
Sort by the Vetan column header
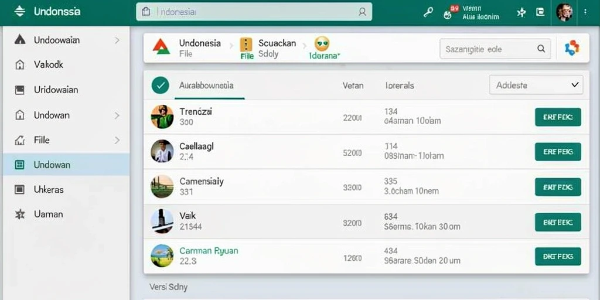(x=353, y=86)
